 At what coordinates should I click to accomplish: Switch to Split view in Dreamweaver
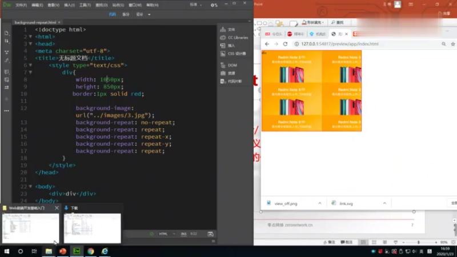[126, 14]
